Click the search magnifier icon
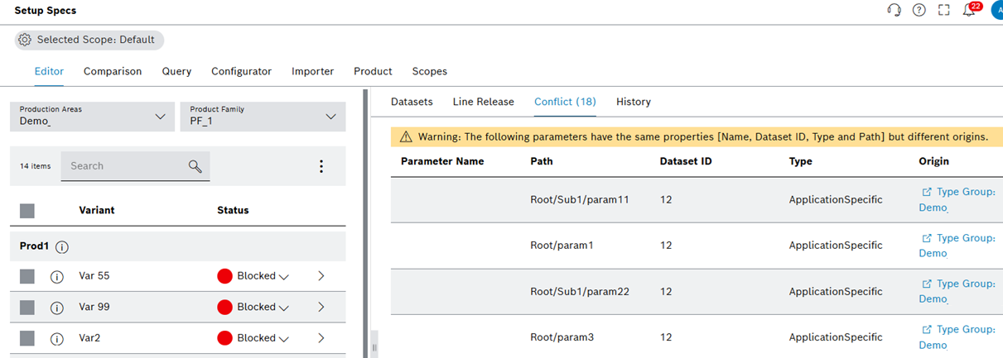This screenshot has width=1003, height=358. [195, 166]
